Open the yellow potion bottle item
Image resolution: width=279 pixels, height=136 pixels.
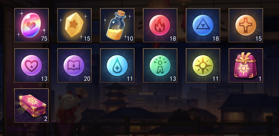[117, 25]
